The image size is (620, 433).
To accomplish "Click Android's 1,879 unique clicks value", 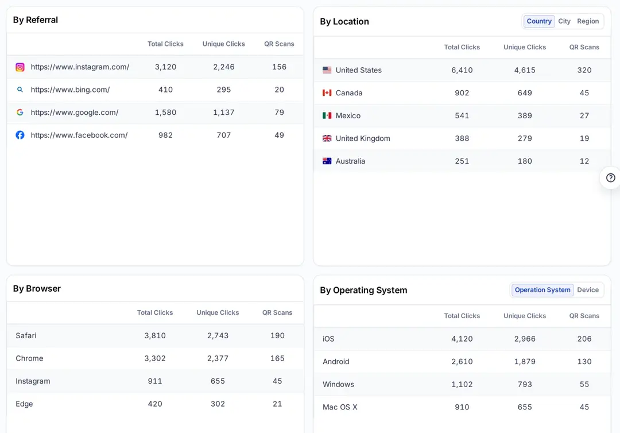I will [525, 361].
